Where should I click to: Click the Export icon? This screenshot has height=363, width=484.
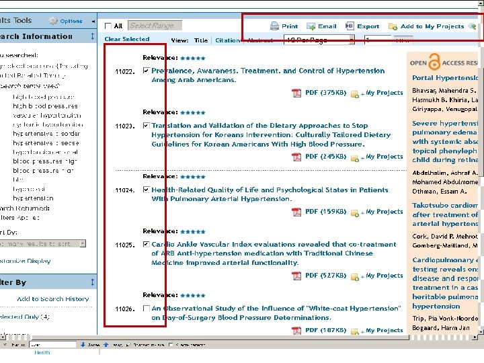pyautogui.click(x=350, y=26)
